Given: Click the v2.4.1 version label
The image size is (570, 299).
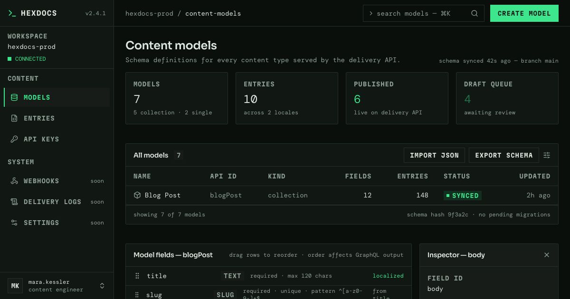Looking at the screenshot, I should pyautogui.click(x=95, y=13).
